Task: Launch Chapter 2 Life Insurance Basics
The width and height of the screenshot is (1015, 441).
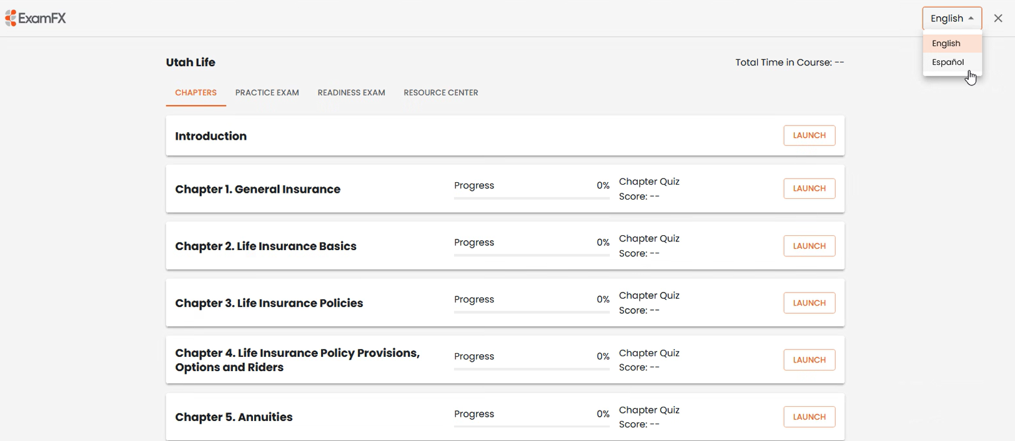Action: [809, 246]
